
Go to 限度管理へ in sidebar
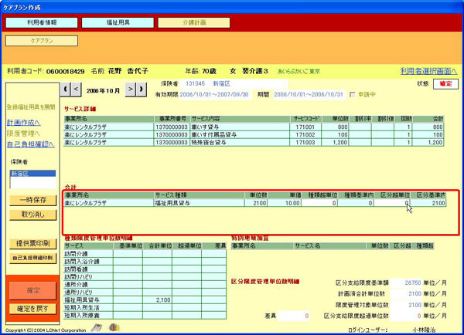23,134
